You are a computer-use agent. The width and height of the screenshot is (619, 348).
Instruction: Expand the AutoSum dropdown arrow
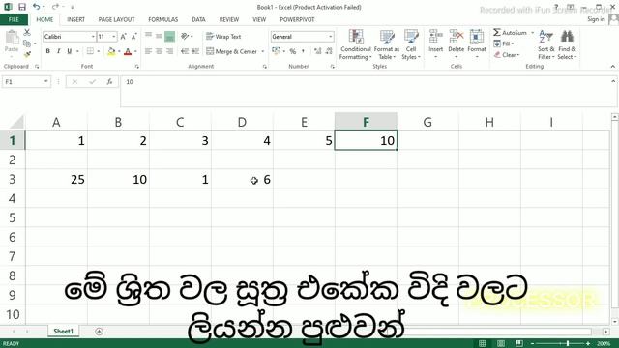click(532, 33)
